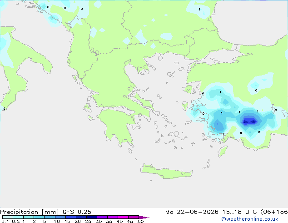
Task: Click the legend arrow tip beyond 50
Action: pos(144,217)
